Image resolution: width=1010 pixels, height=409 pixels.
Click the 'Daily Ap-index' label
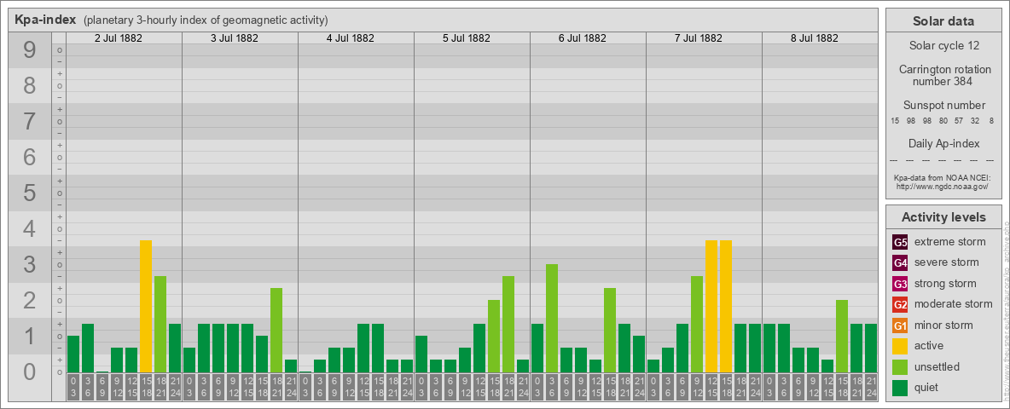click(x=943, y=143)
